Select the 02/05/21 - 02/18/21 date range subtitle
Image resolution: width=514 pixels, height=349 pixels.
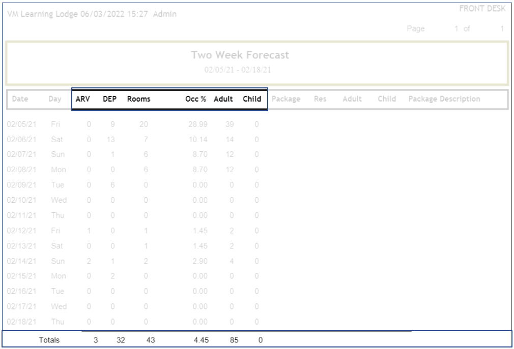[x=238, y=70]
